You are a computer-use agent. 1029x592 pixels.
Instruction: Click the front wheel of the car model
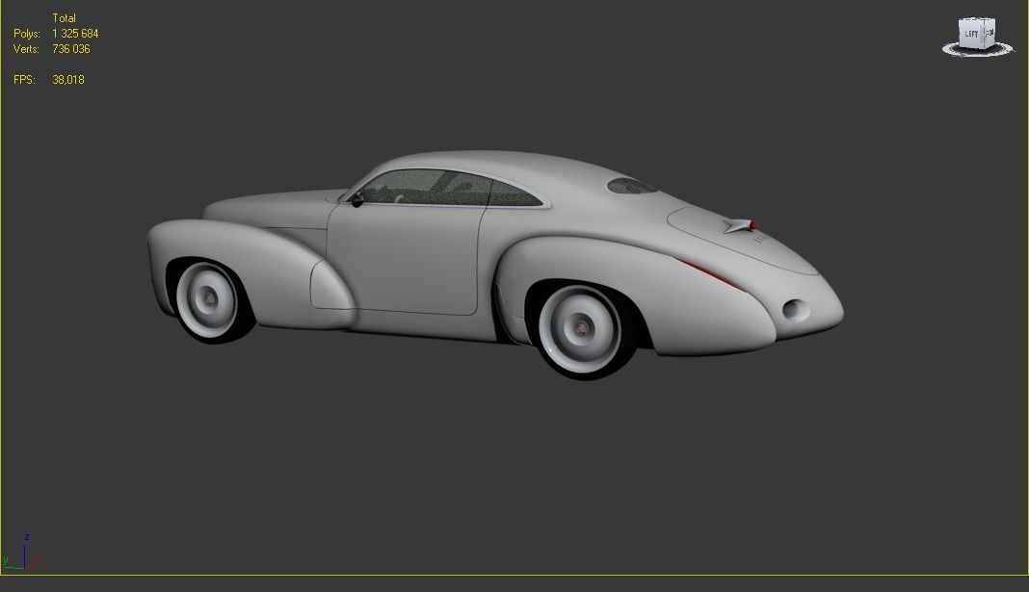[x=209, y=298]
